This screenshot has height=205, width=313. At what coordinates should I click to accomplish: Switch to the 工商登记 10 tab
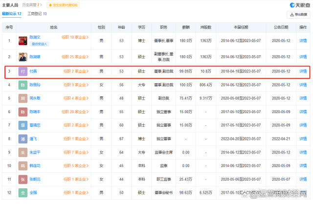(x=37, y=14)
